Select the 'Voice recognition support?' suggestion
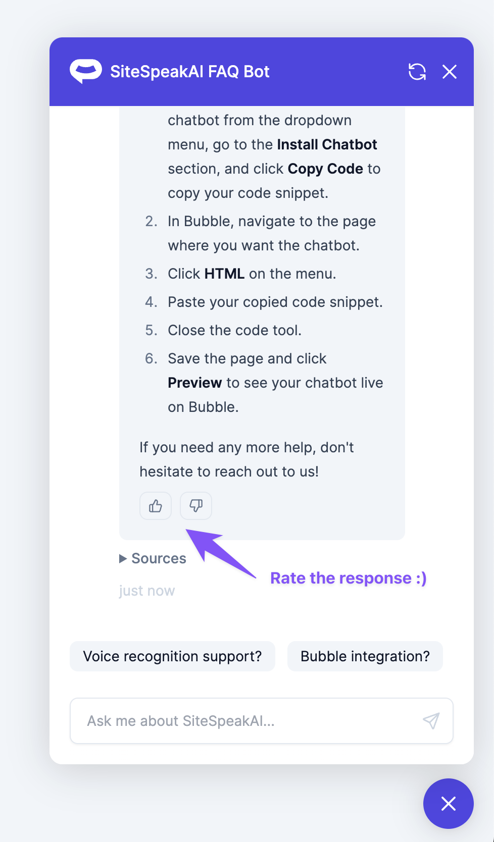494x842 pixels. [172, 656]
